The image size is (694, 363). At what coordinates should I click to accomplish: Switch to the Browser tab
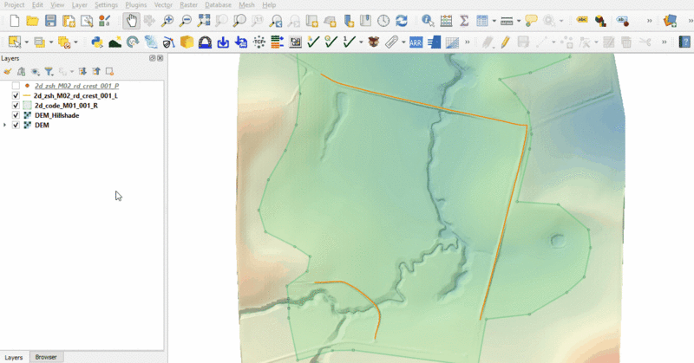pos(46,357)
